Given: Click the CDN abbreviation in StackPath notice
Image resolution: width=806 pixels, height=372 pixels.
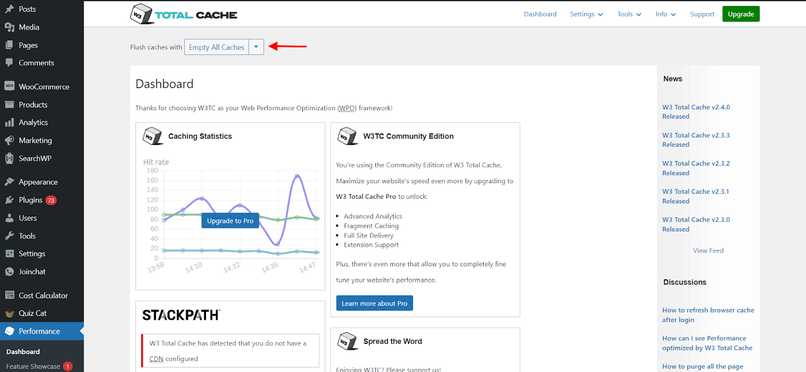Looking at the screenshot, I should 156,359.
